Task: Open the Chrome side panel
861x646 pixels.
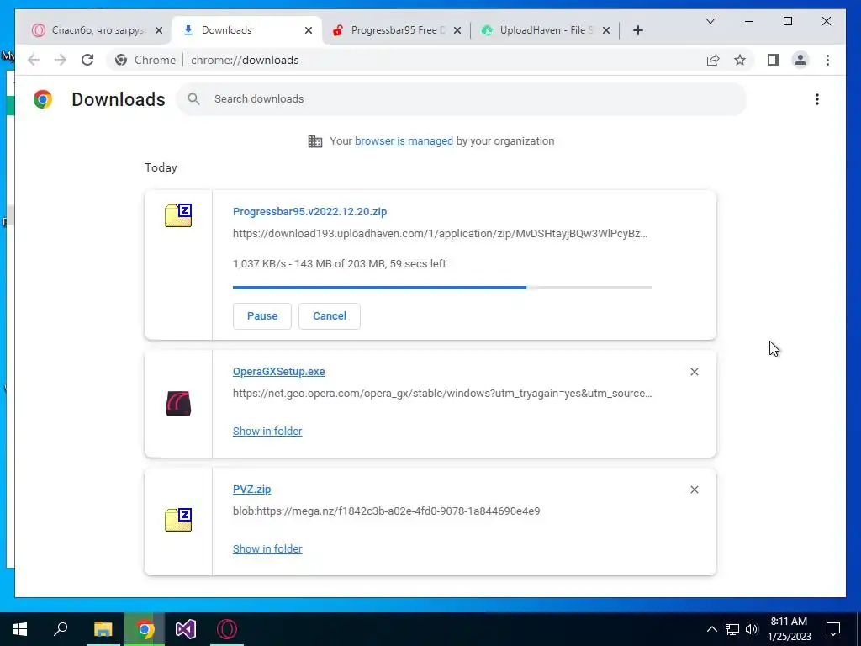Action: pyautogui.click(x=774, y=60)
